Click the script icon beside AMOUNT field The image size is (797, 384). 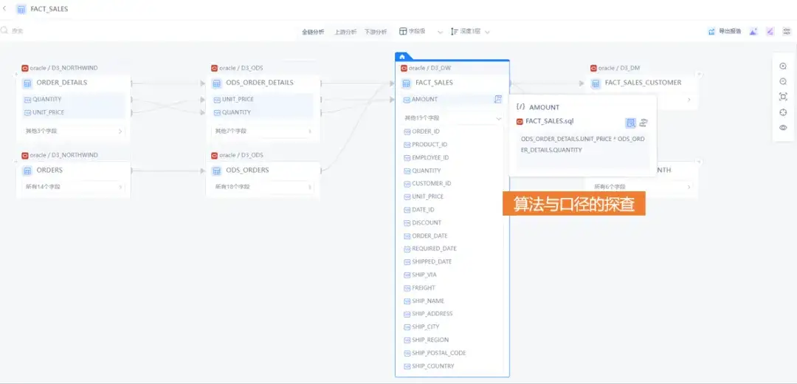tap(498, 99)
